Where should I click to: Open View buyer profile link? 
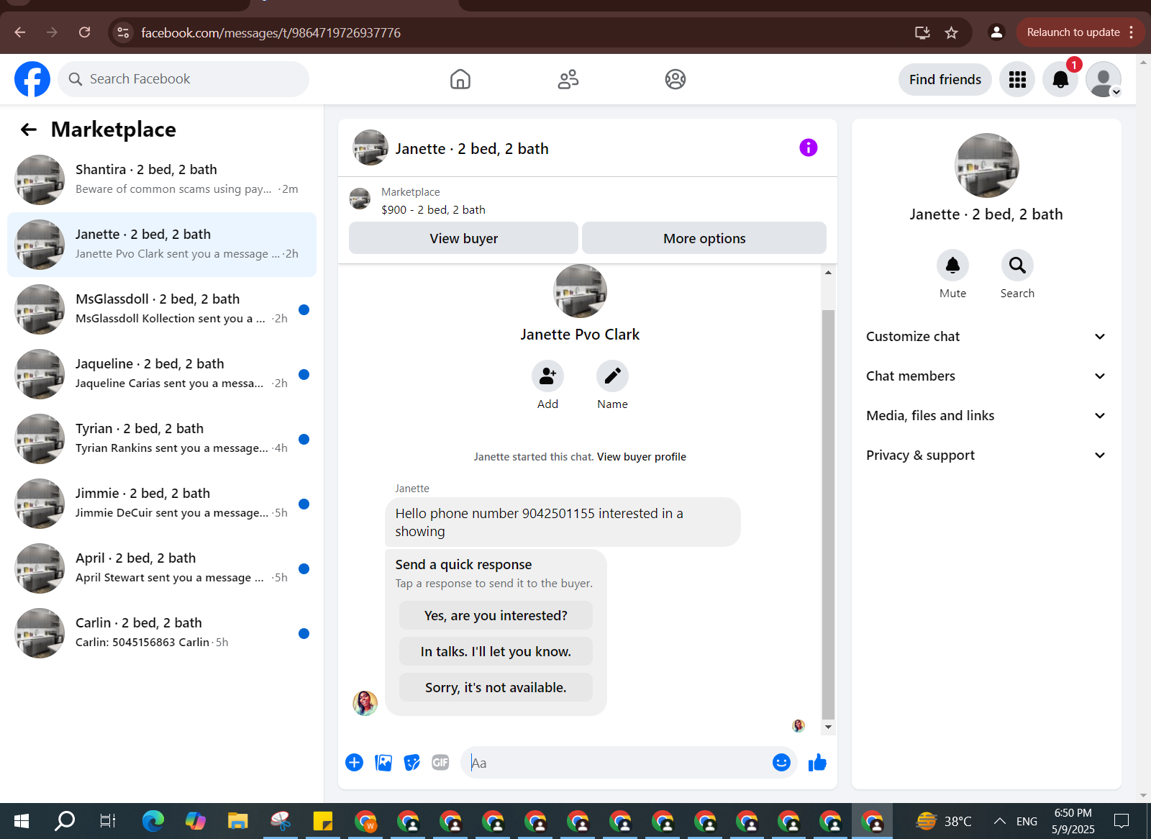click(642, 457)
